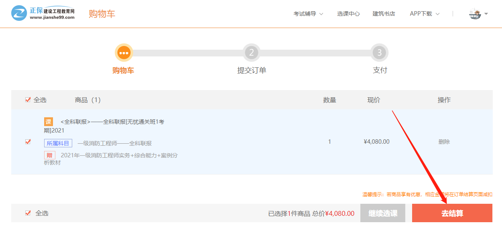Click the 所属科目 subject tag
This screenshot has height=233, width=502.
pos(58,143)
